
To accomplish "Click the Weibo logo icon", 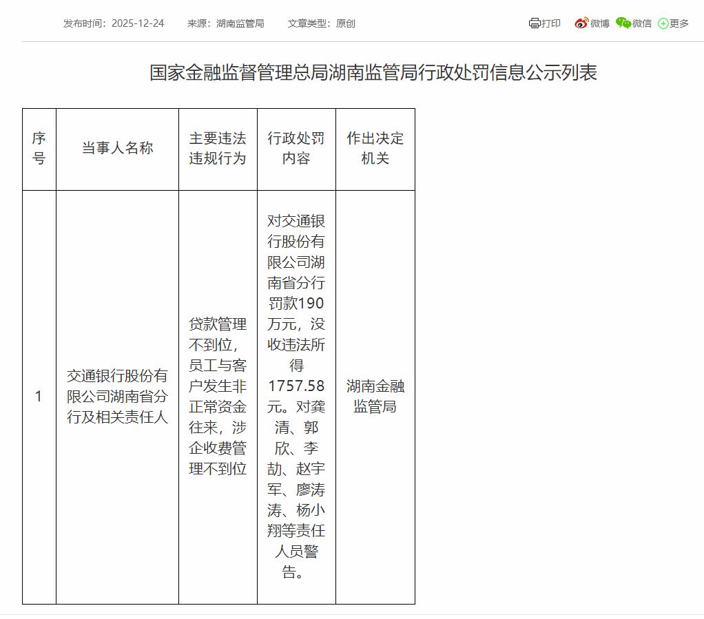I will pyautogui.click(x=581, y=23).
